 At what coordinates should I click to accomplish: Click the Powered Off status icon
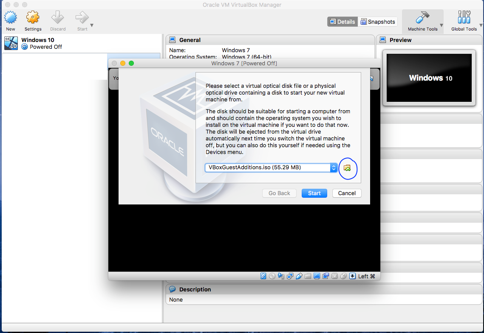pyautogui.click(x=24, y=47)
